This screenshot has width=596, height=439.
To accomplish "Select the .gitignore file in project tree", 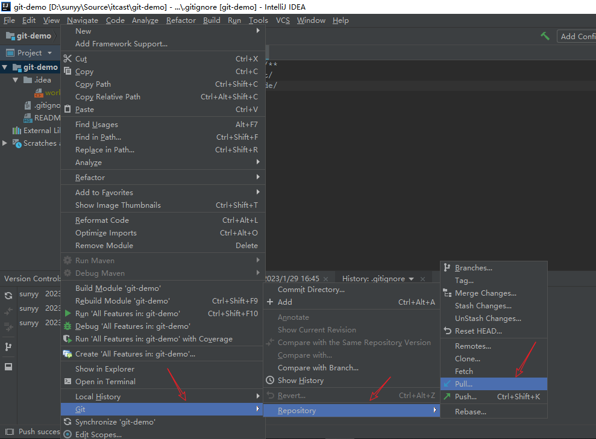I will (46, 105).
